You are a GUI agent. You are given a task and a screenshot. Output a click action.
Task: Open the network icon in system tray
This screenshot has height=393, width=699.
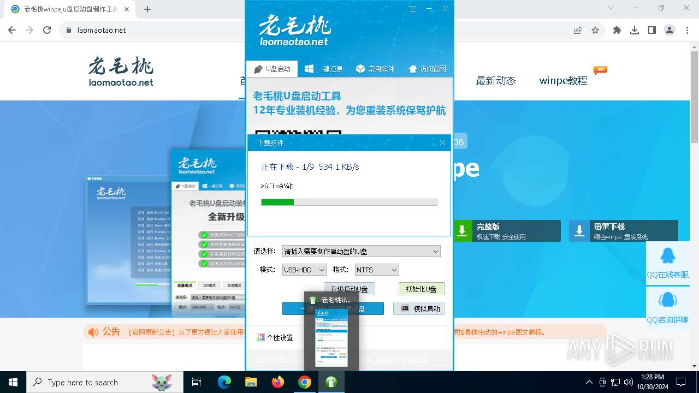(615, 382)
